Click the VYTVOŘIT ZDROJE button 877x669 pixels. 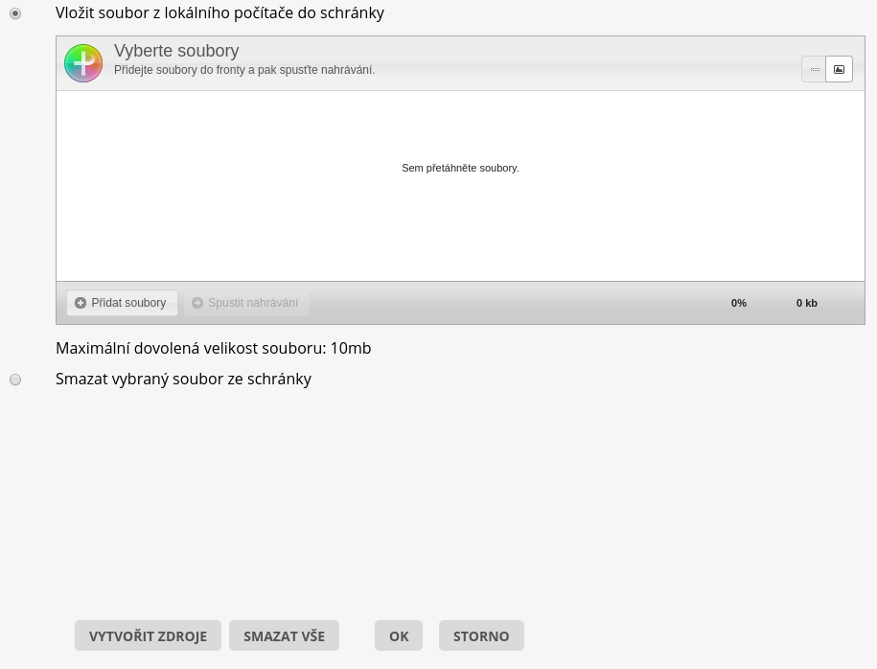pos(148,635)
